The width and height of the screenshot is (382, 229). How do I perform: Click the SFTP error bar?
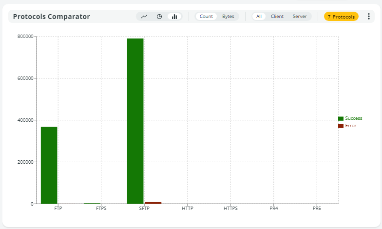point(153,203)
